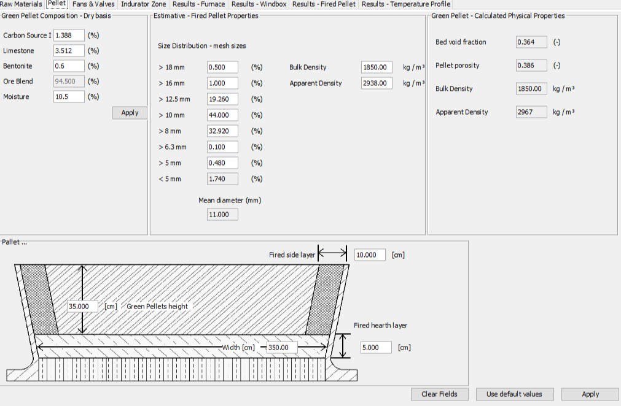View the Results - Windbox tab
This screenshot has height=406, width=621.
point(259,4)
